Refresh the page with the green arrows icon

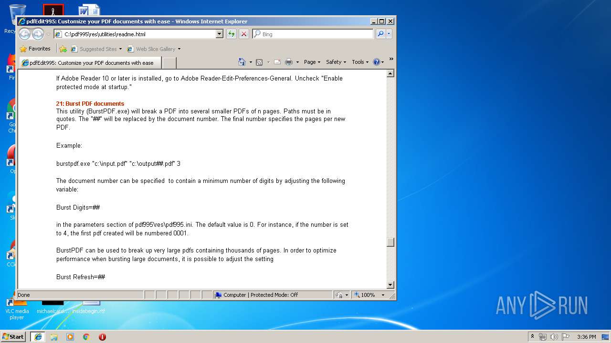click(x=231, y=34)
